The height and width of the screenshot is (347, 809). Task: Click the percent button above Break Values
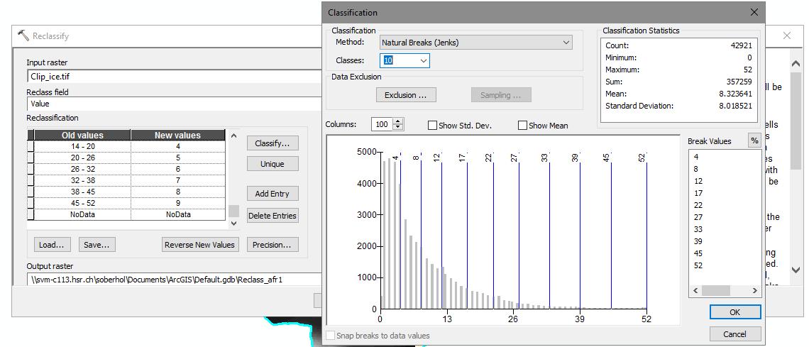coord(754,141)
